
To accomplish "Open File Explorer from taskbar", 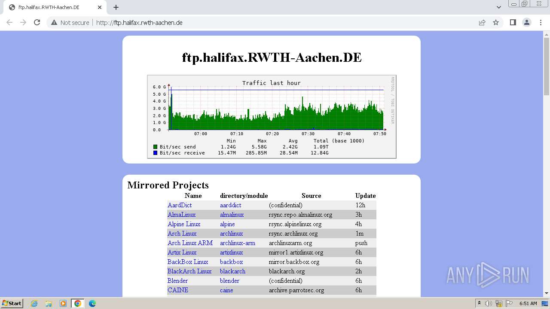I will tap(49, 303).
